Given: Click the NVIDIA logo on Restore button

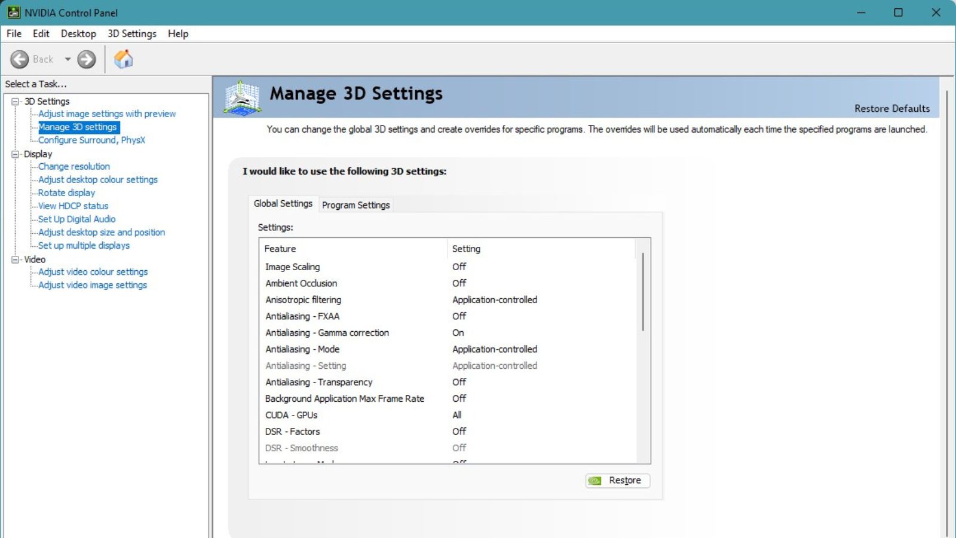Looking at the screenshot, I should click(595, 481).
